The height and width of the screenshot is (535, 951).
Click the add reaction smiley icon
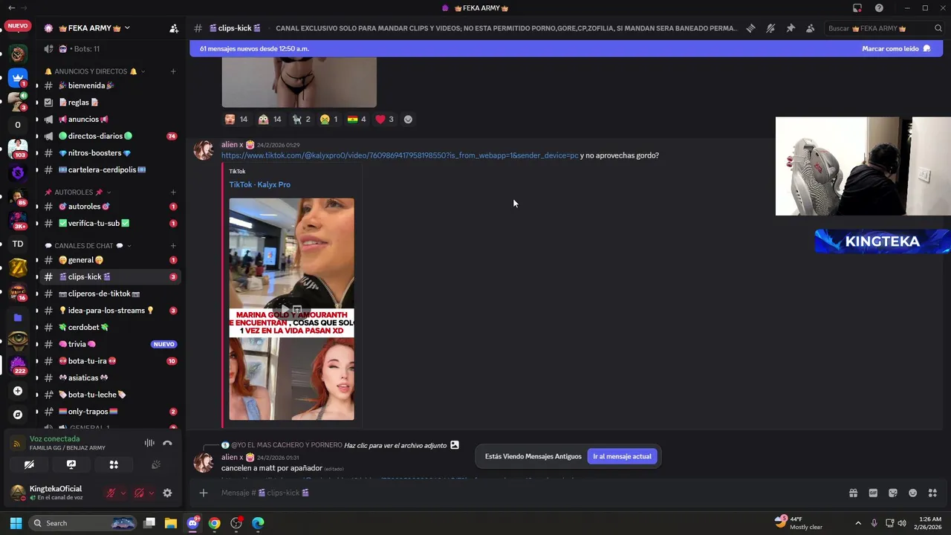408,119
